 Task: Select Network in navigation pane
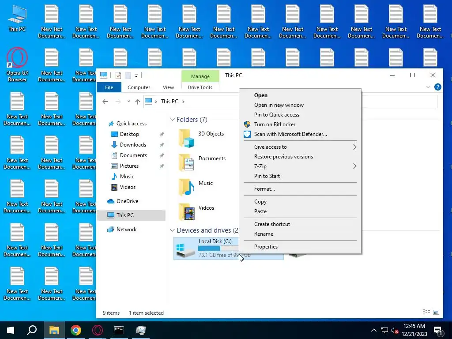coord(126,230)
